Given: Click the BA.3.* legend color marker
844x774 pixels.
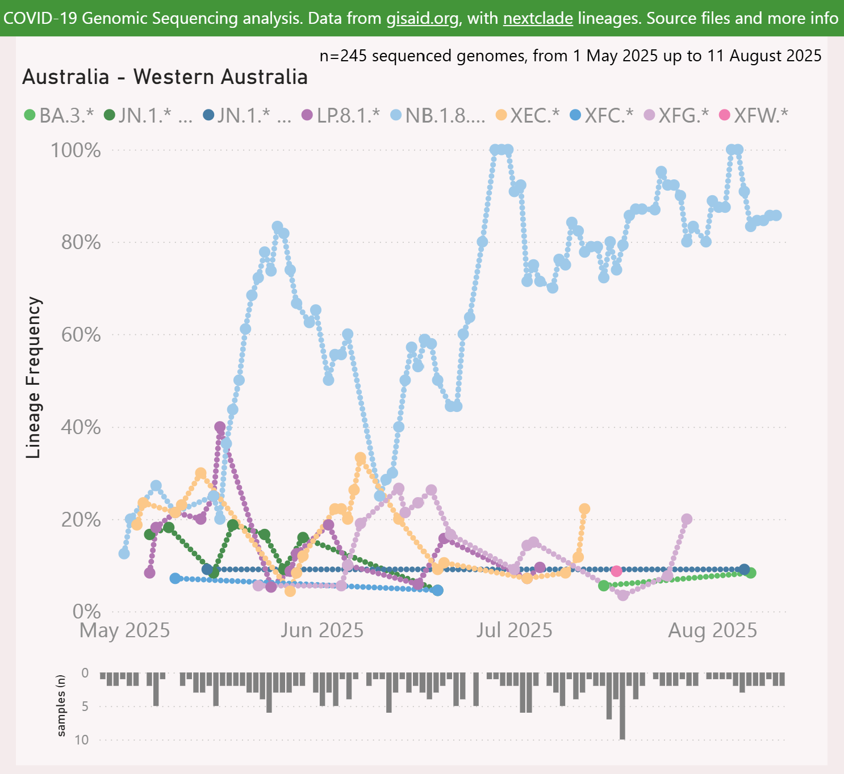Looking at the screenshot, I should (30, 115).
